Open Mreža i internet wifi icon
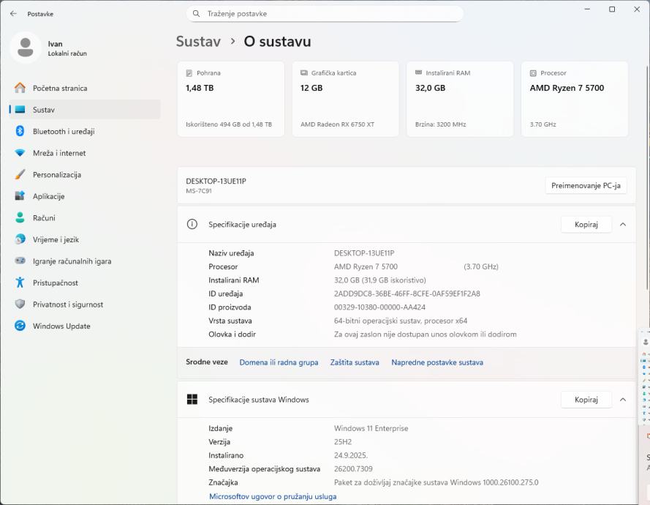 tap(20, 153)
